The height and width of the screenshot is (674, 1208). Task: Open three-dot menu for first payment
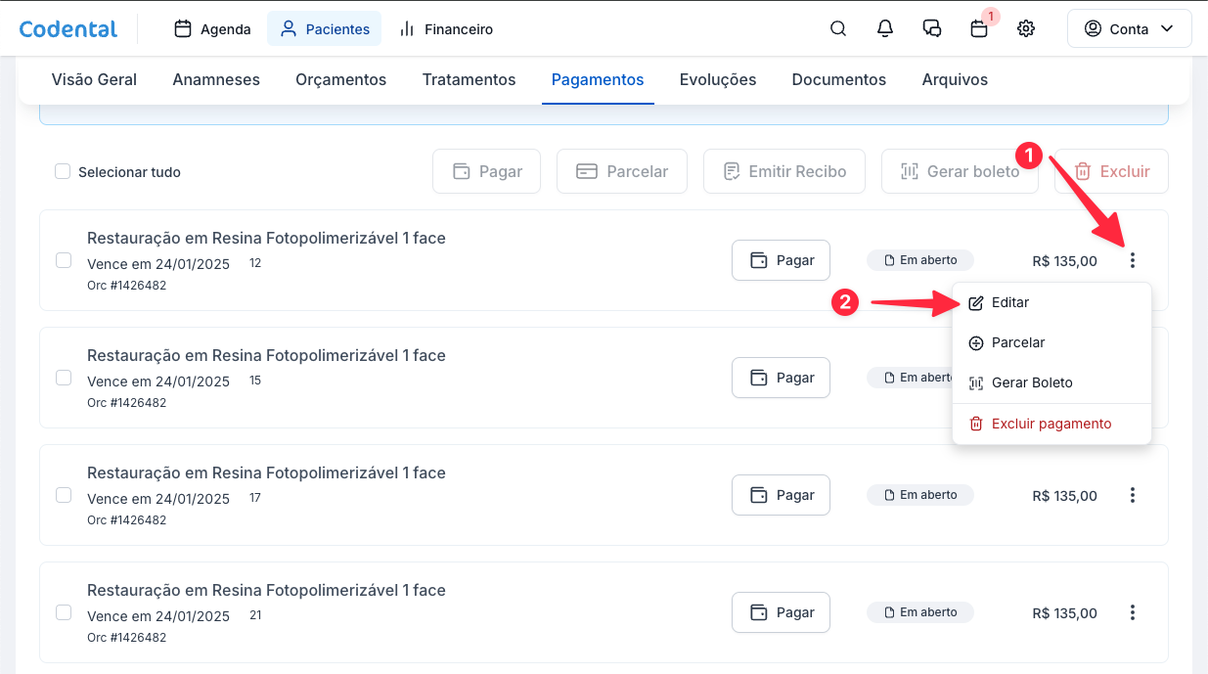1133,260
